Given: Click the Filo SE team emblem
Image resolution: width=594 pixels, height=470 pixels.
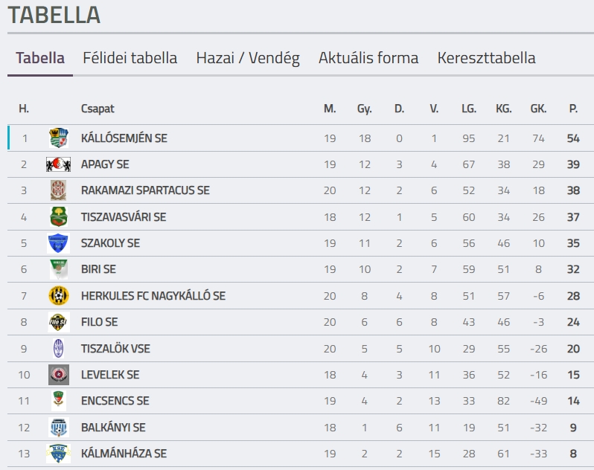Looking at the screenshot, I should 58,322.
